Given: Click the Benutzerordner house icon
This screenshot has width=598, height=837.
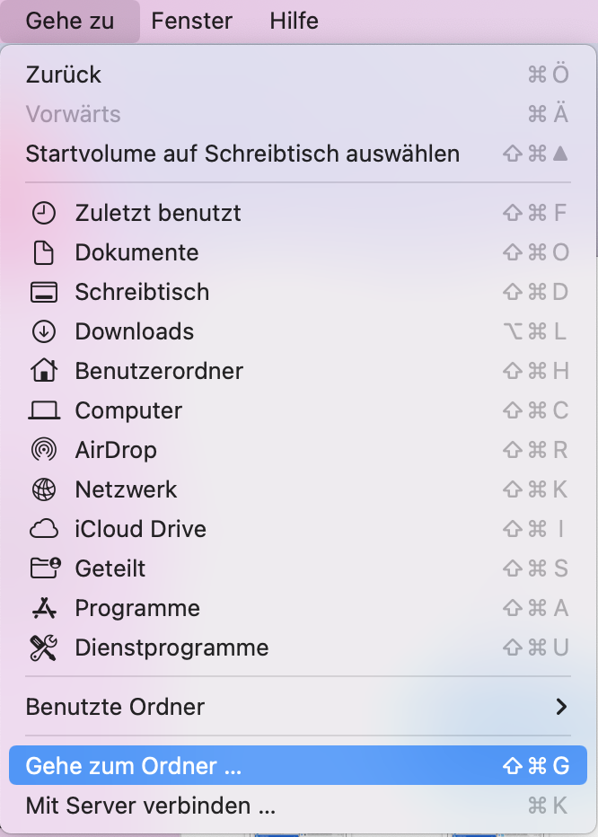Looking at the screenshot, I should [43, 370].
